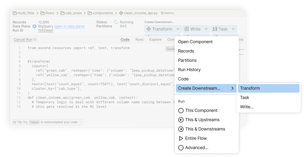
Task: Click the open in data plane link
Action: coord(69,26)
